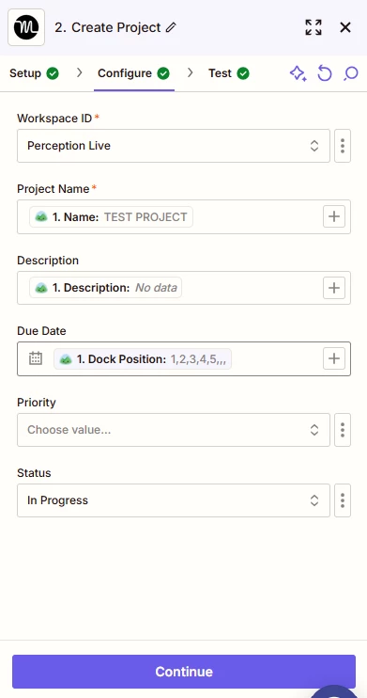Click the calendar icon in Due Date
Screen dimensions: 367x698
point(36,358)
